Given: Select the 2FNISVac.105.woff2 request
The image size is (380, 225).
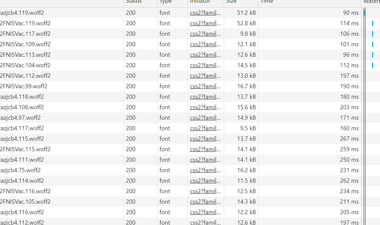Looking at the screenshot, I should pos(25,202).
